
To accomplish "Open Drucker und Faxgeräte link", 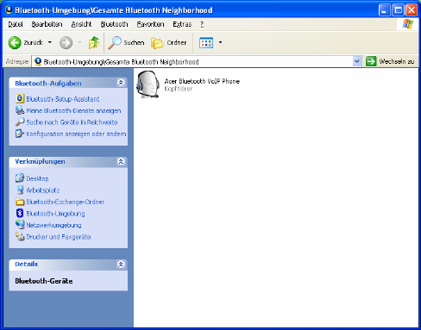I will click(x=59, y=237).
